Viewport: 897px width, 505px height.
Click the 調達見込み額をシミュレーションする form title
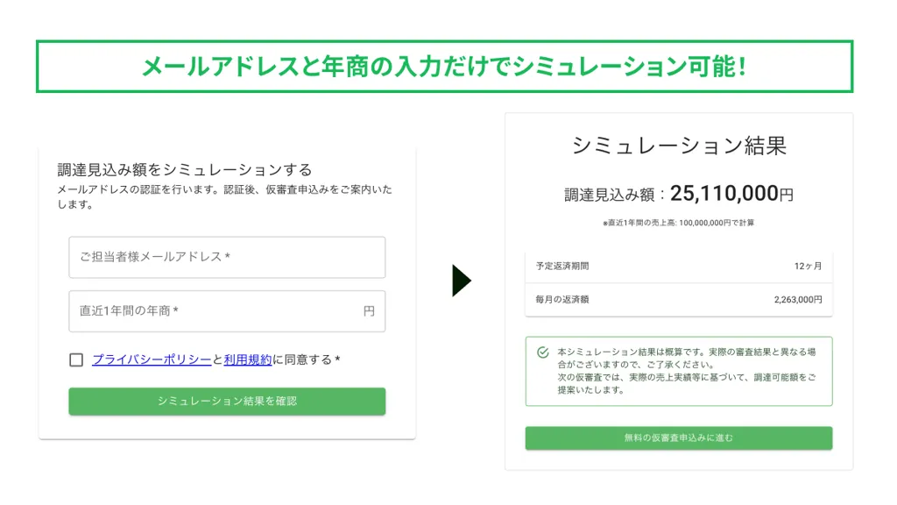[x=185, y=170]
